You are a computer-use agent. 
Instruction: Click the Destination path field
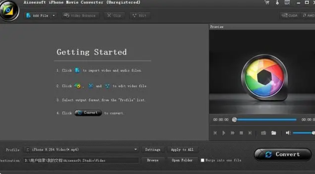click(x=81, y=160)
